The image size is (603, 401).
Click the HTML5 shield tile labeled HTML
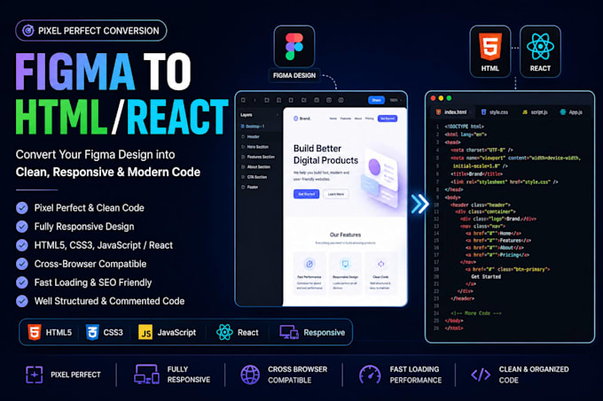[x=489, y=51]
